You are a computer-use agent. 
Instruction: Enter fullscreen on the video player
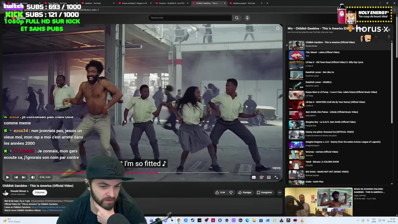(x=276, y=177)
